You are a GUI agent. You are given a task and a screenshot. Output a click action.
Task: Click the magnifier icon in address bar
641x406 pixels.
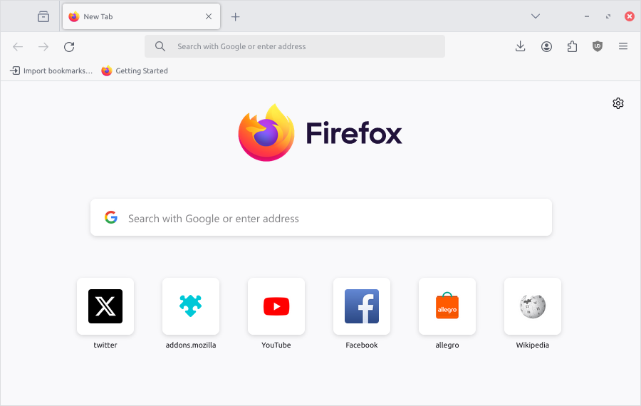point(160,46)
